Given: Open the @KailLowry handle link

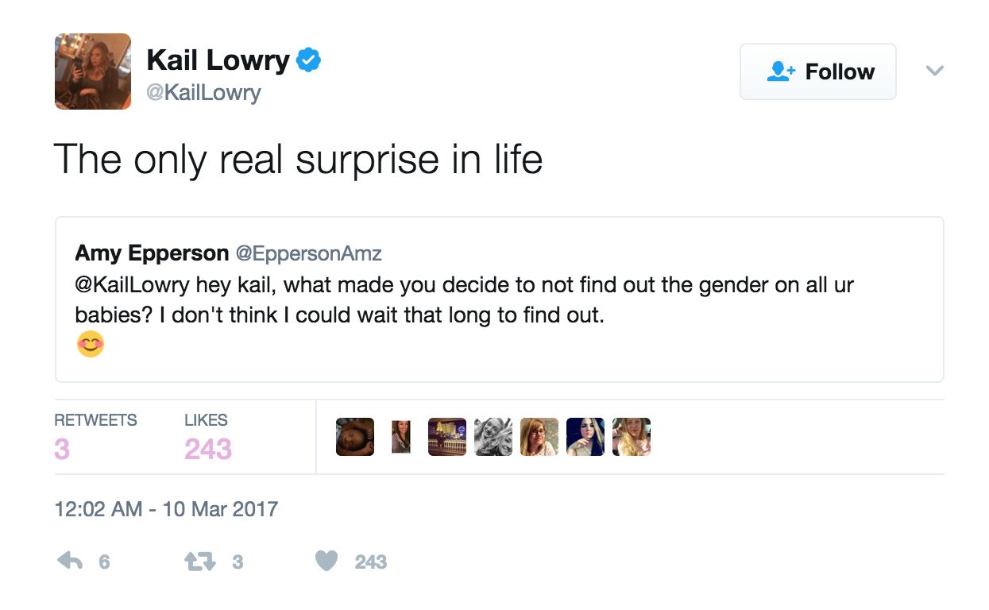Looking at the screenshot, I should tap(203, 93).
